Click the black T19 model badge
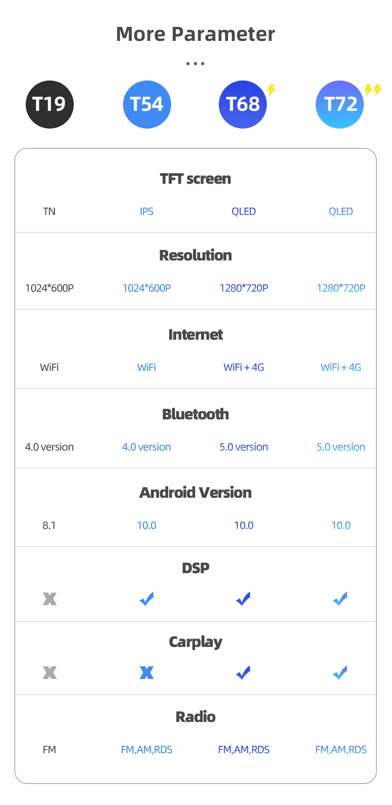 tap(50, 105)
